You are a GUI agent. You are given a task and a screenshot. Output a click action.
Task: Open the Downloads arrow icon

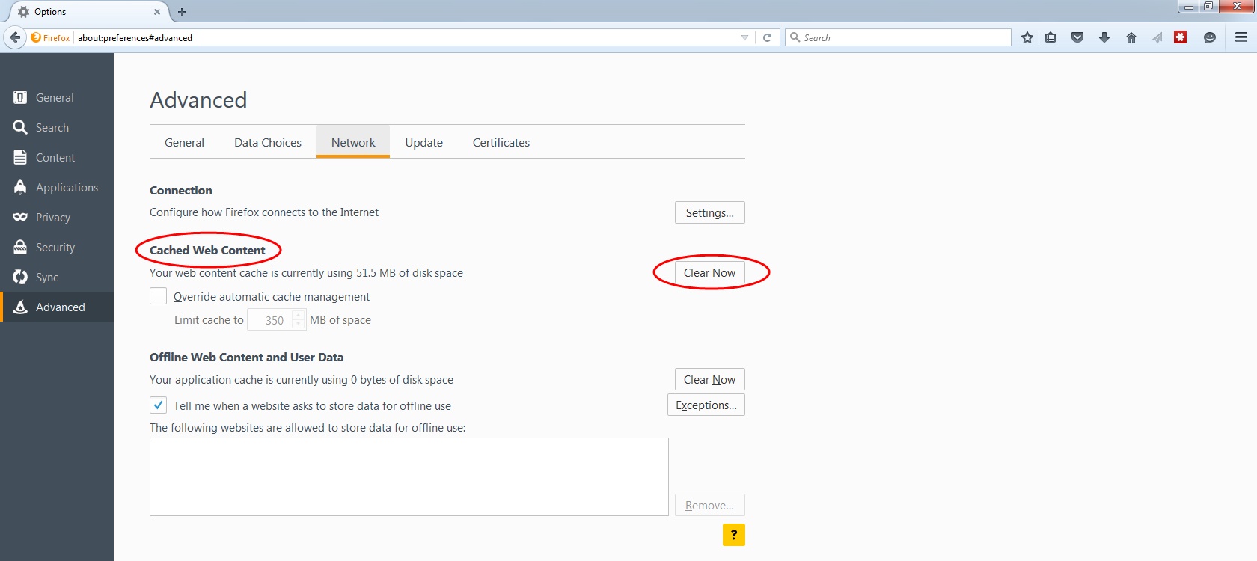1104,37
